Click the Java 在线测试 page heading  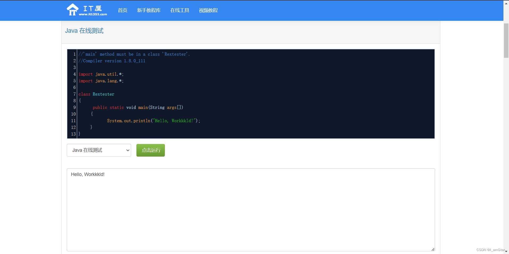[84, 31]
